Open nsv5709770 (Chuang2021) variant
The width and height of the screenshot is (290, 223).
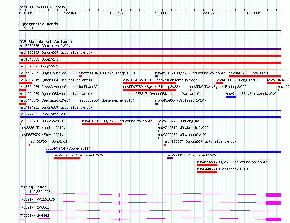[180, 121]
